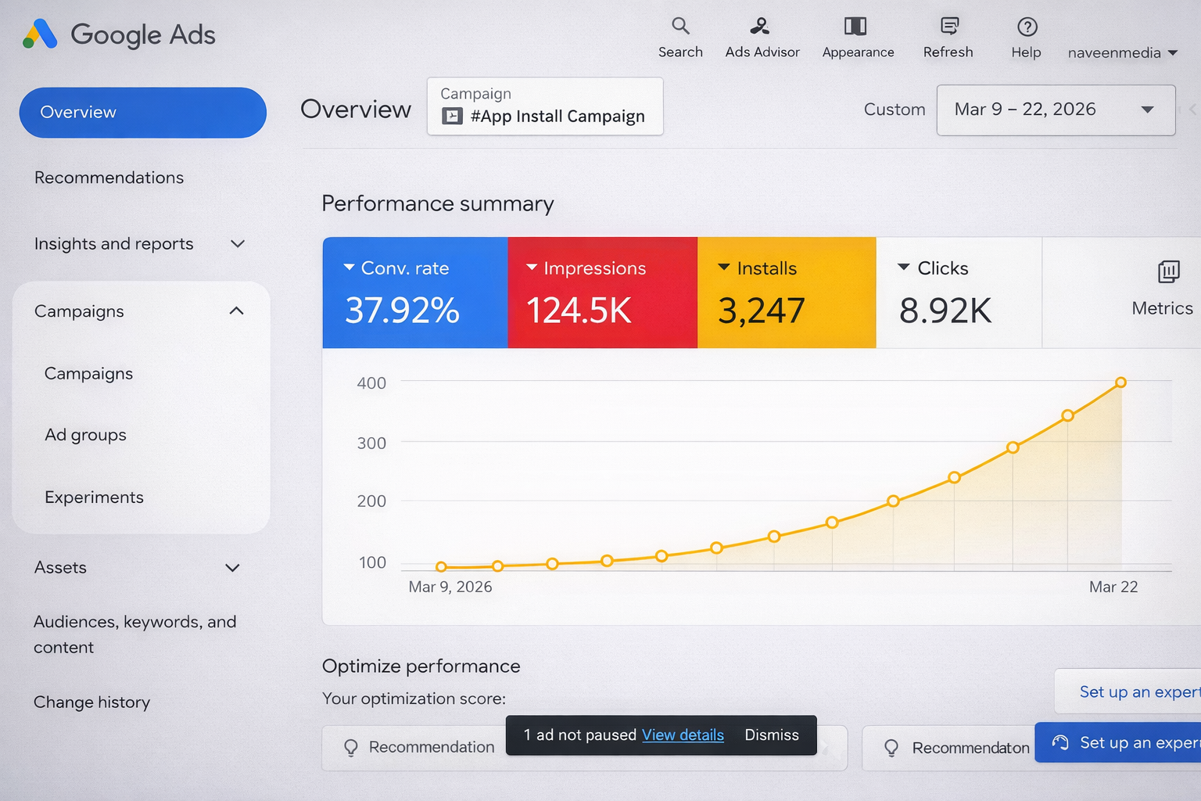1201x801 pixels.
Task: Click the Metrics chart icon
Action: [x=1168, y=272]
